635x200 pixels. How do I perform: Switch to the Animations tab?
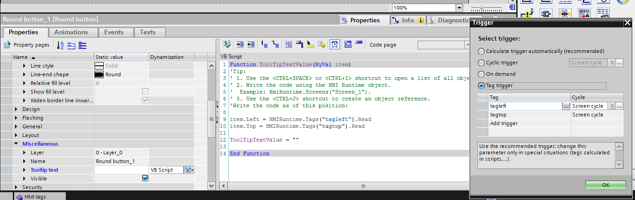[x=71, y=32]
